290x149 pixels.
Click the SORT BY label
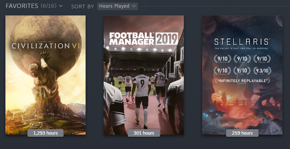tap(82, 6)
